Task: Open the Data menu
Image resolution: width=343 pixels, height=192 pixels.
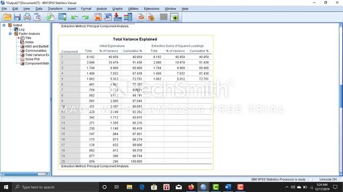Action: coord(39,9)
